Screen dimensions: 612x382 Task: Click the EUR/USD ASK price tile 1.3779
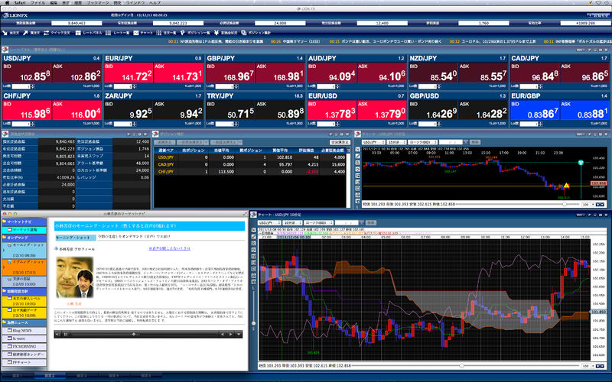(382, 110)
